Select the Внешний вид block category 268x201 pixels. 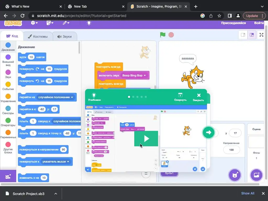[8, 60]
